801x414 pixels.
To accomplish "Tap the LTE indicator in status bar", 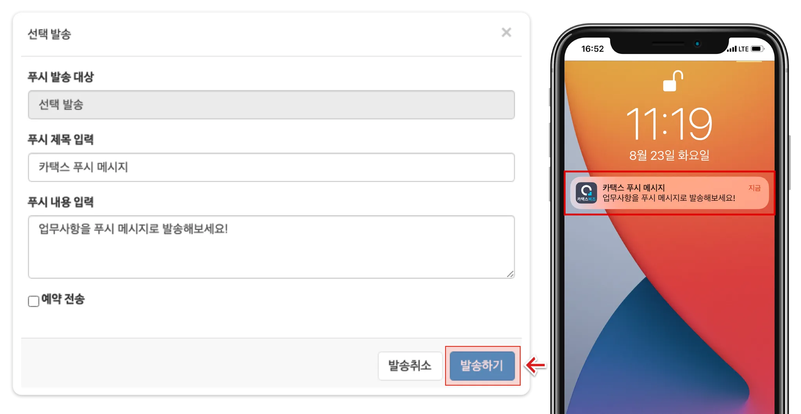I will coord(744,49).
